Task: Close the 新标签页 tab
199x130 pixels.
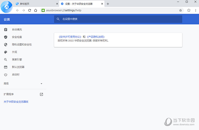Action: point(57,4)
